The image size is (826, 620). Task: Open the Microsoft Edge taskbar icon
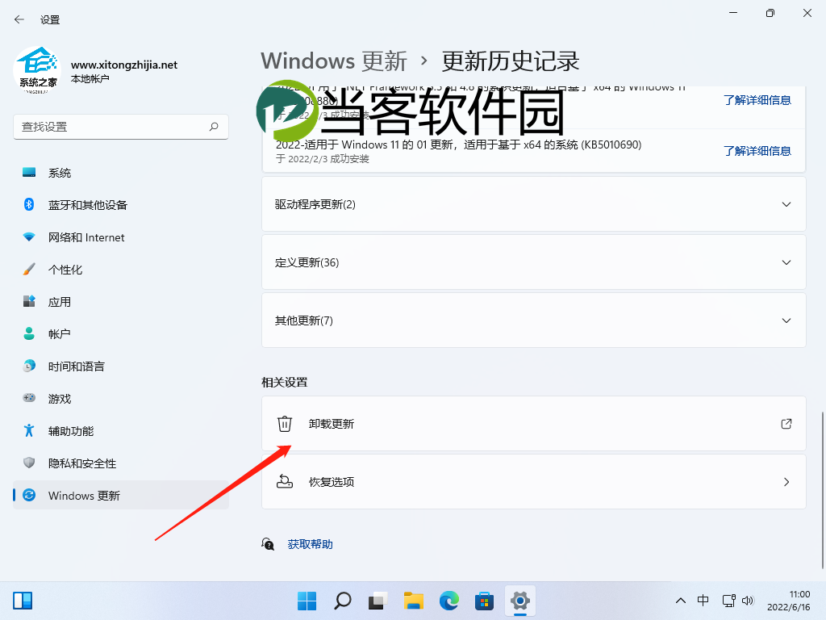(448, 601)
